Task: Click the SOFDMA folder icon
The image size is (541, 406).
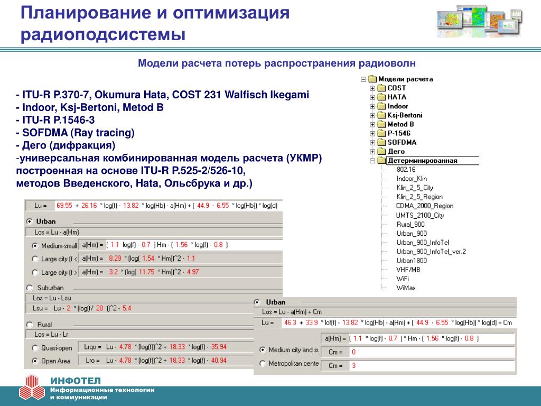Action: [x=381, y=142]
